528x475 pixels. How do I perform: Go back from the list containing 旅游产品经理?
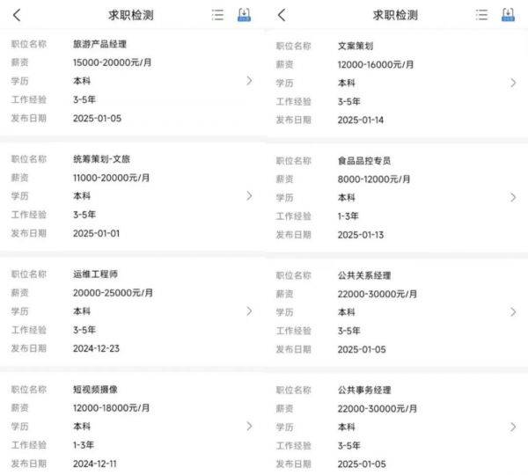(17, 15)
